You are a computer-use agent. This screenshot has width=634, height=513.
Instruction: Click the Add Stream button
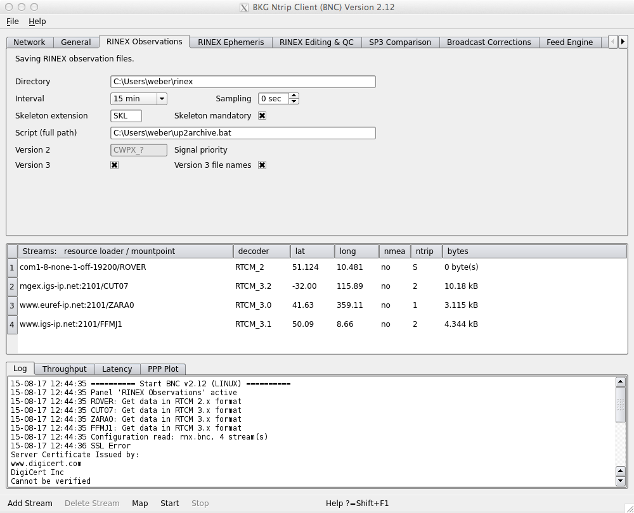pos(30,503)
